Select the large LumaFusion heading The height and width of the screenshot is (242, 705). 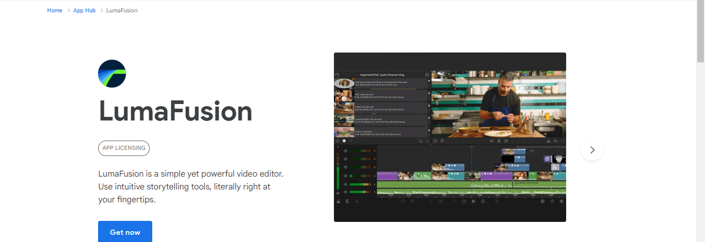pos(175,111)
